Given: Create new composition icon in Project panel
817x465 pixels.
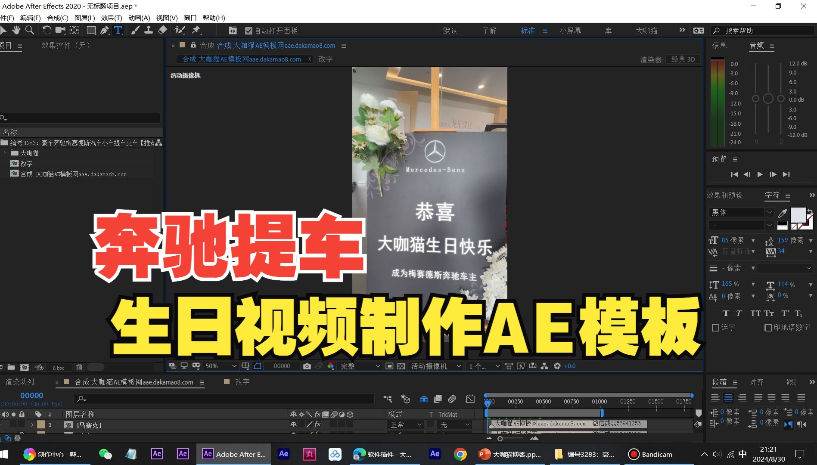Looking at the screenshot, I should pyautogui.click(x=25, y=367).
